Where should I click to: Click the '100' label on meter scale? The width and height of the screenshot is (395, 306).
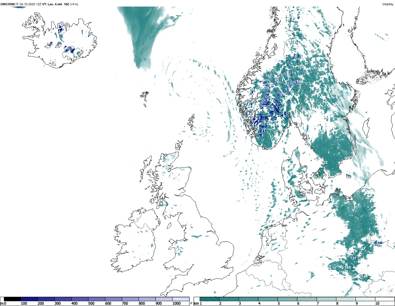click(24, 304)
